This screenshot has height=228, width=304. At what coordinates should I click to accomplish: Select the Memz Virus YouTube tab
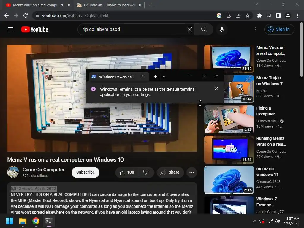[x=35, y=5]
